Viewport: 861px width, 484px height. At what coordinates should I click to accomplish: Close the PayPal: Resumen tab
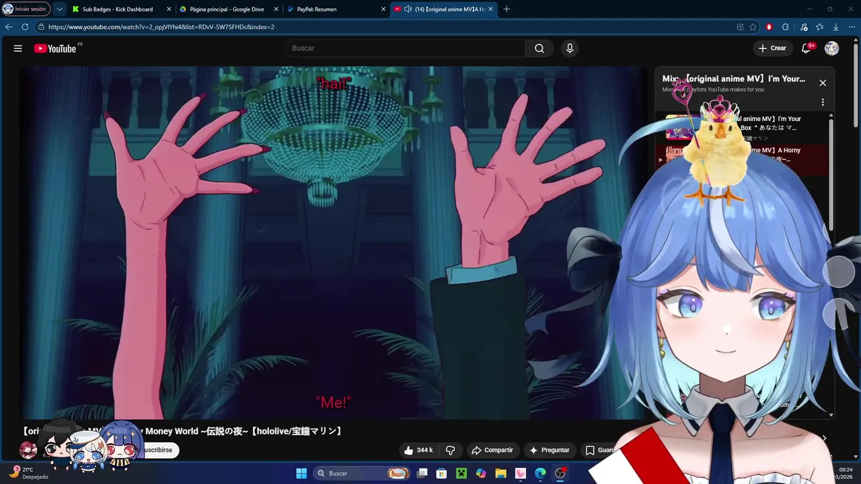[383, 9]
